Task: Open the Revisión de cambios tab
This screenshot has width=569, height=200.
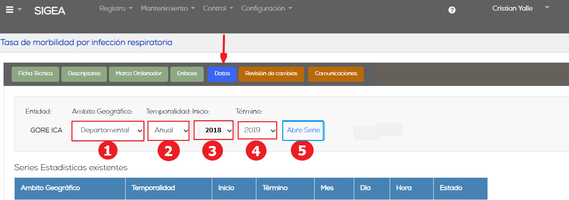Action: coord(272,74)
